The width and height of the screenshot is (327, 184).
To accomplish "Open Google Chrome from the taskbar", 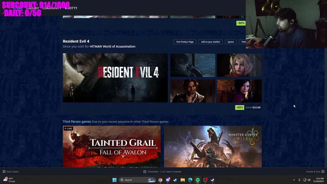I will click(160, 180).
